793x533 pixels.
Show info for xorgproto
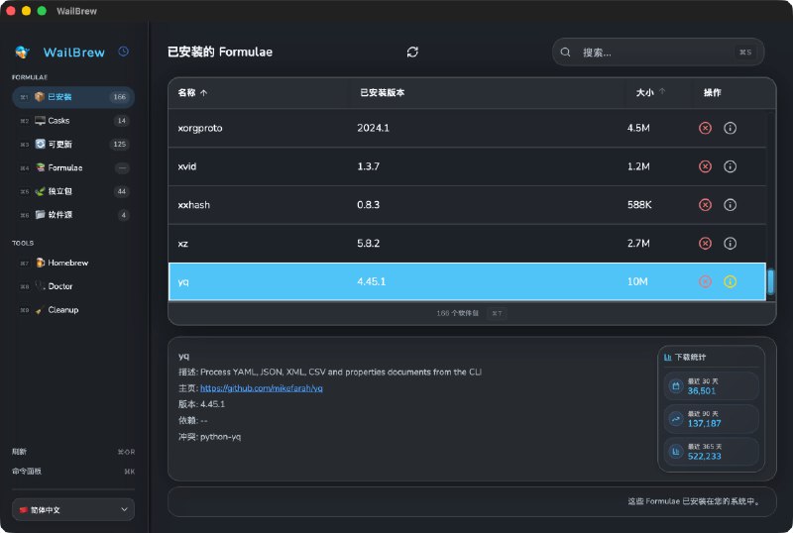(x=730, y=128)
